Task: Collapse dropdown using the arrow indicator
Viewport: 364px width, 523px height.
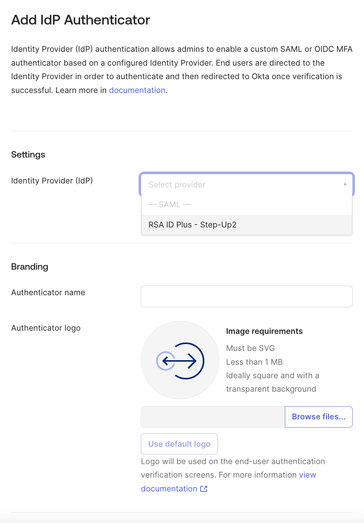Action: 345,184
